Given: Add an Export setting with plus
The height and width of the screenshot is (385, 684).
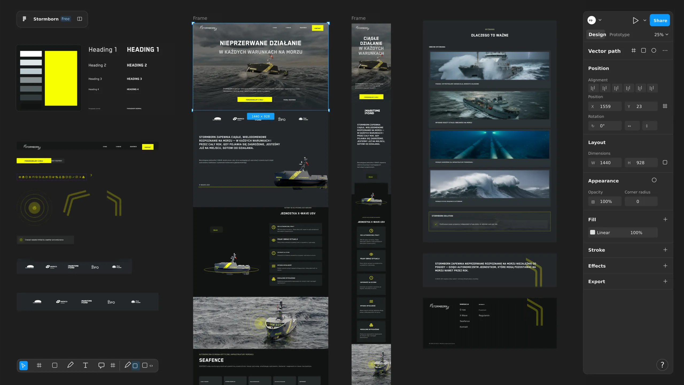Looking at the screenshot, I should coord(665,281).
